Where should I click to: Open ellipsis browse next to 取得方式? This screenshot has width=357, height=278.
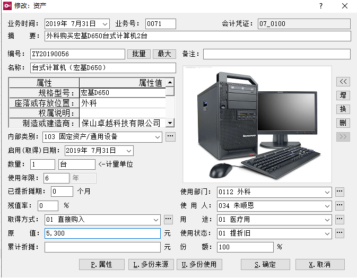pos(169,219)
